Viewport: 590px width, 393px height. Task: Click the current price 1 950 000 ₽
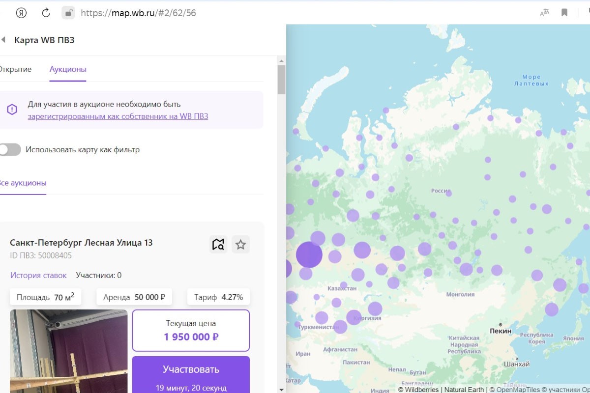191,337
